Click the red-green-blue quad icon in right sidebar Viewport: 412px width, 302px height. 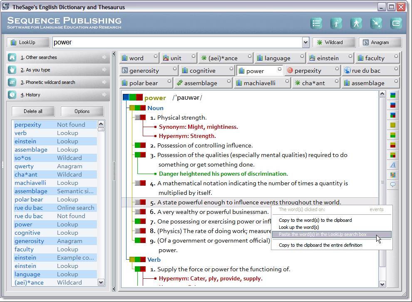point(393,115)
